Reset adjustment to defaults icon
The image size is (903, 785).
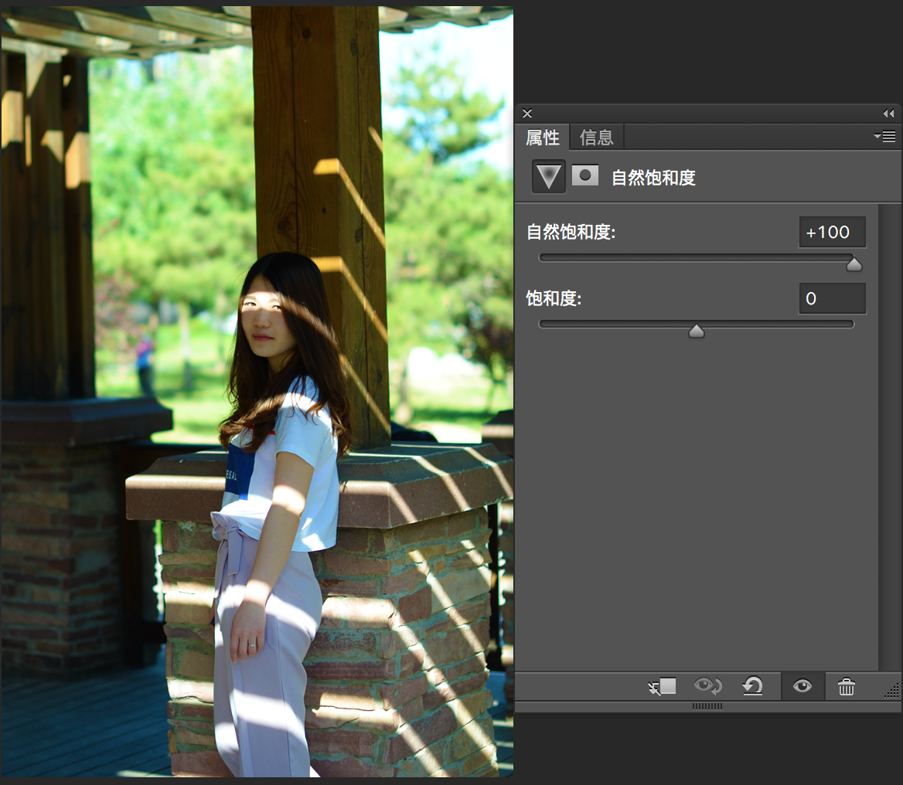(753, 686)
